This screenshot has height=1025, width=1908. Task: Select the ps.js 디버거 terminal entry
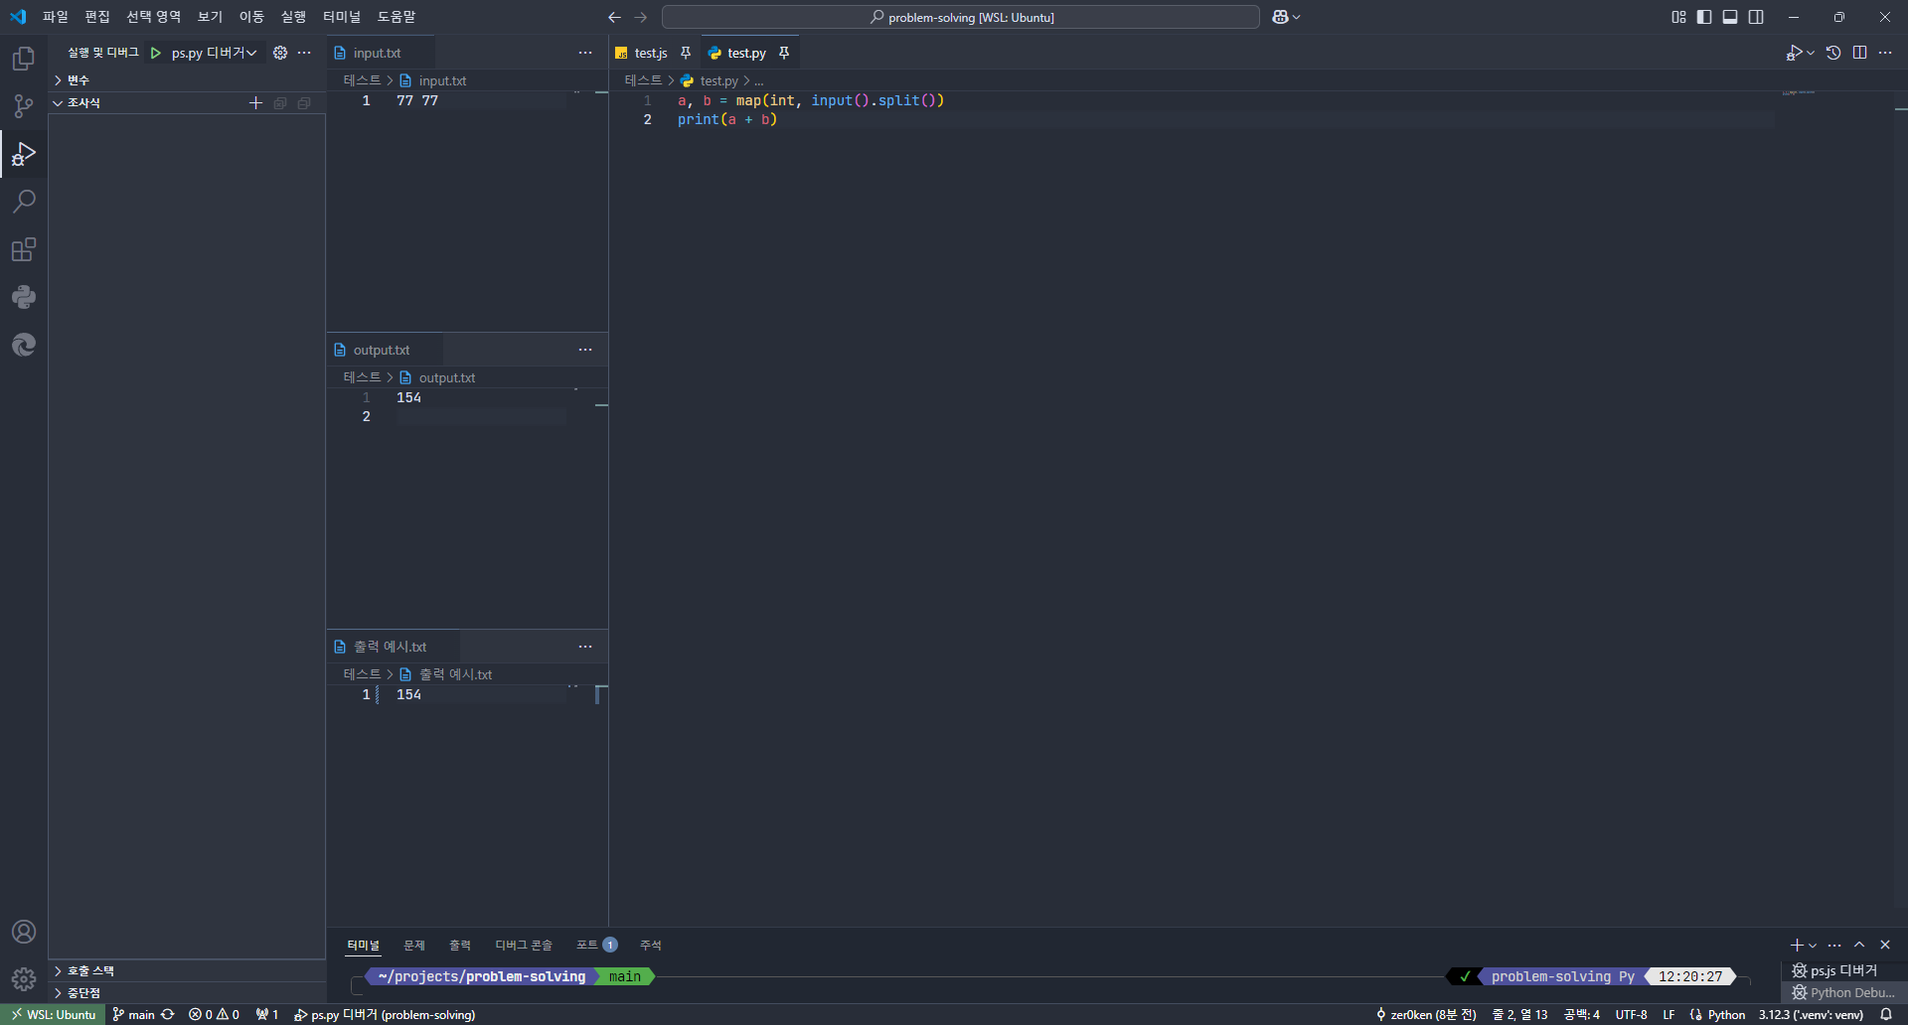pyautogui.click(x=1842, y=970)
